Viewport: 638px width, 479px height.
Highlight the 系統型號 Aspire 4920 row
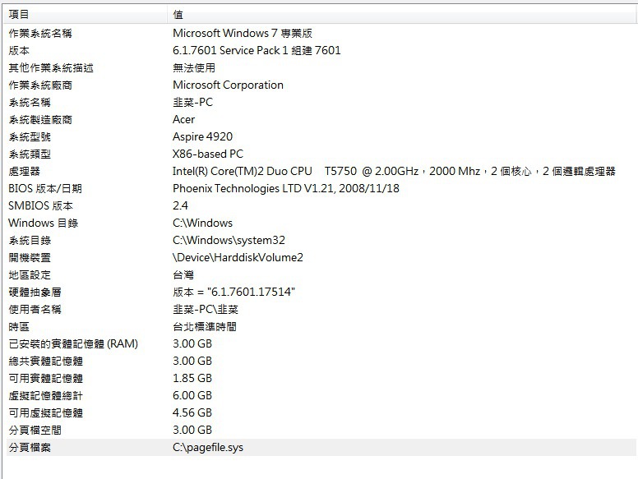[x=30, y=136]
